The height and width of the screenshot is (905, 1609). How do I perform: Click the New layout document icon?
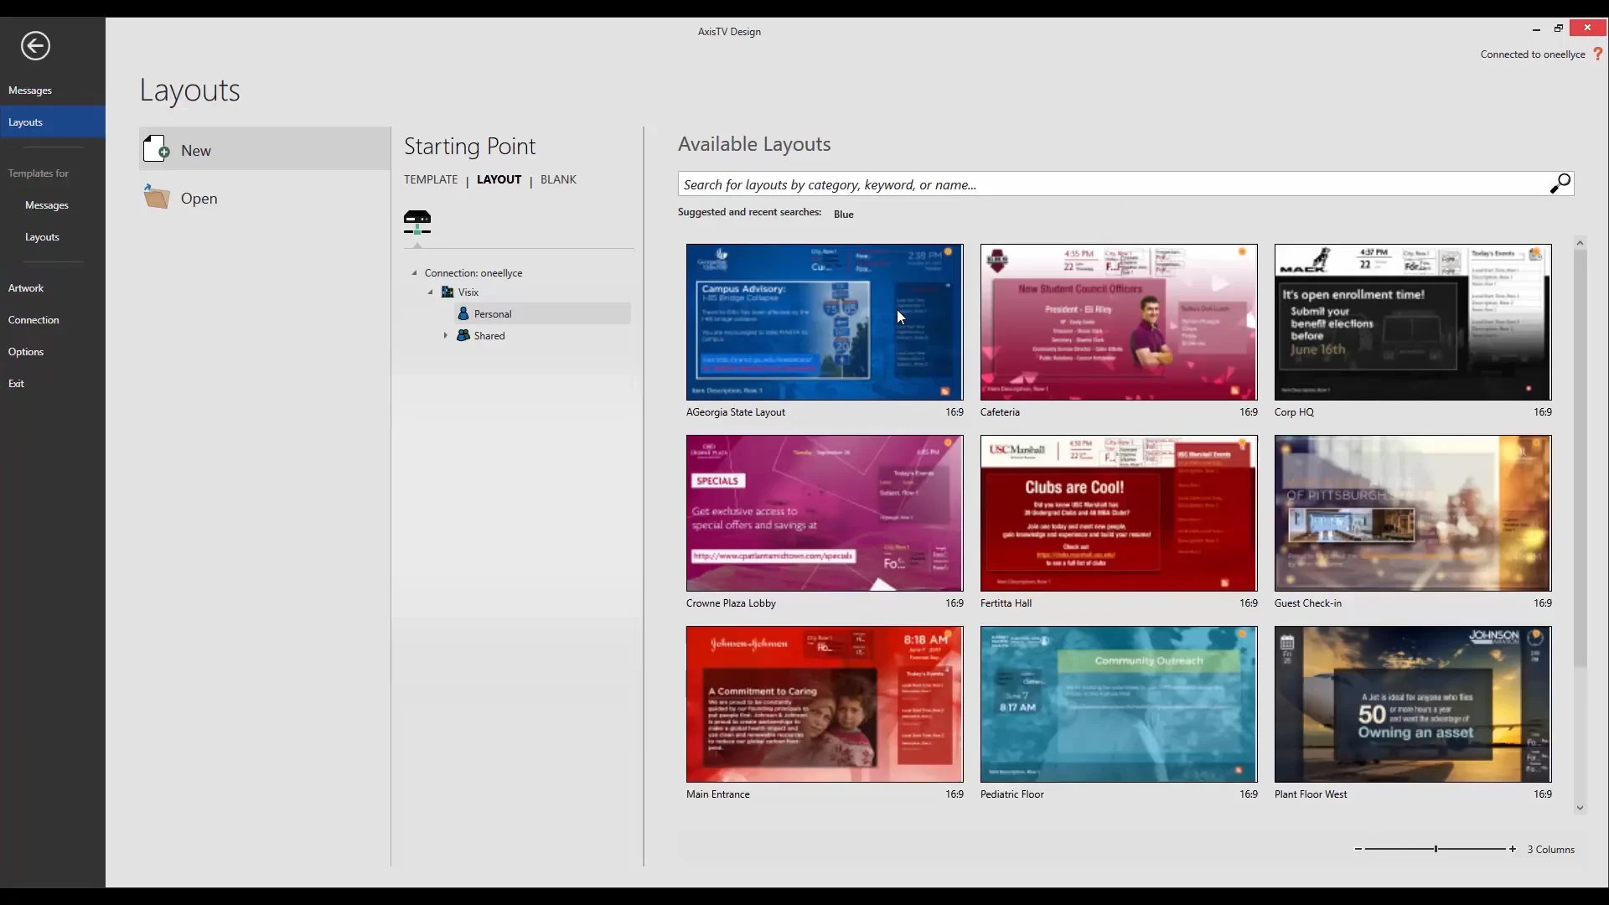pyautogui.click(x=157, y=149)
